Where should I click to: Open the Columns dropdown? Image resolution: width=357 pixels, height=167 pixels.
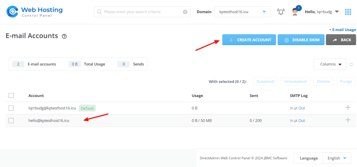[330, 64]
